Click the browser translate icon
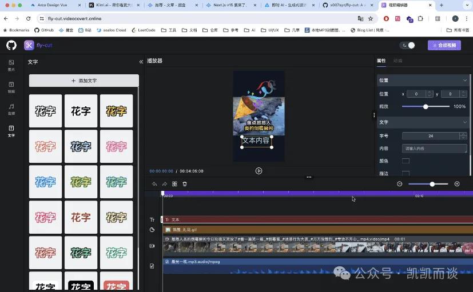This screenshot has height=292, width=473. (360, 19)
